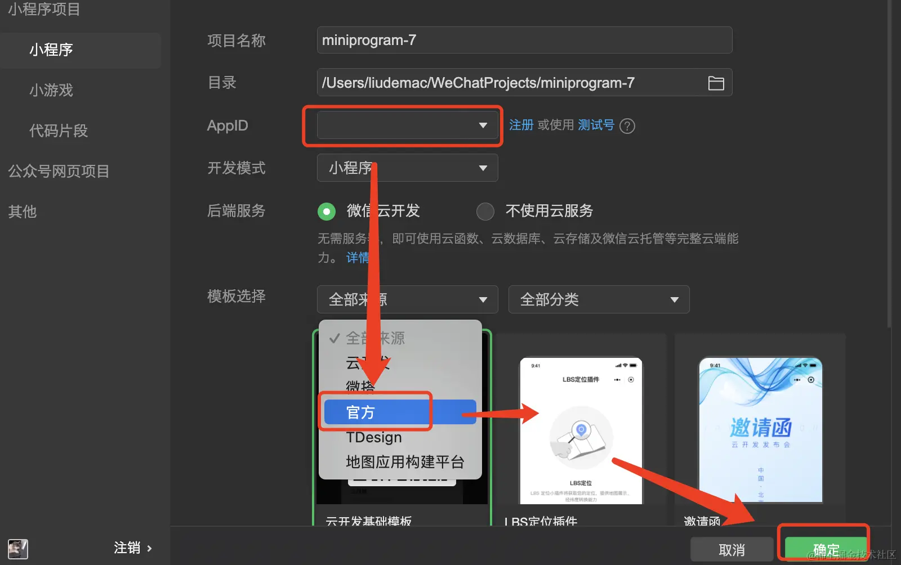Viewport: 901px width, 565px height.
Task: Open the 代码片段 section
Action: (x=59, y=131)
